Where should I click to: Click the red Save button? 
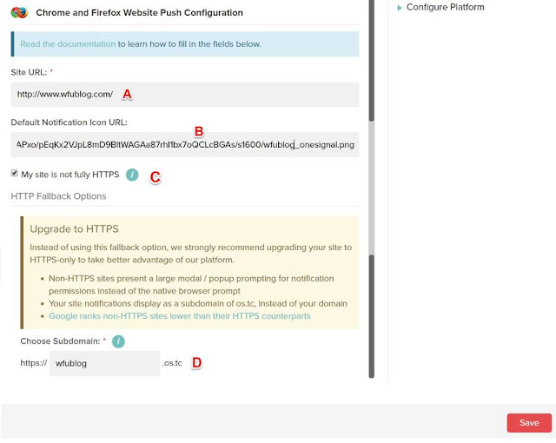tap(529, 423)
